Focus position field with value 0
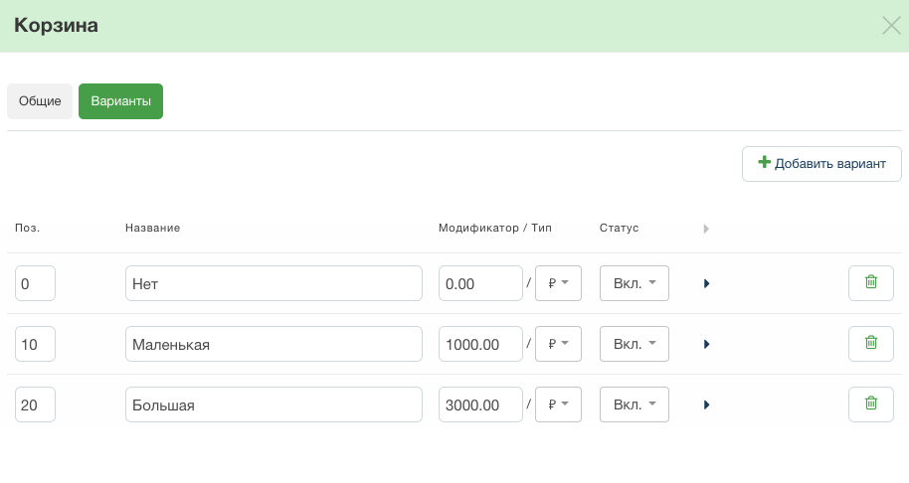The width and height of the screenshot is (909, 483). (x=36, y=283)
